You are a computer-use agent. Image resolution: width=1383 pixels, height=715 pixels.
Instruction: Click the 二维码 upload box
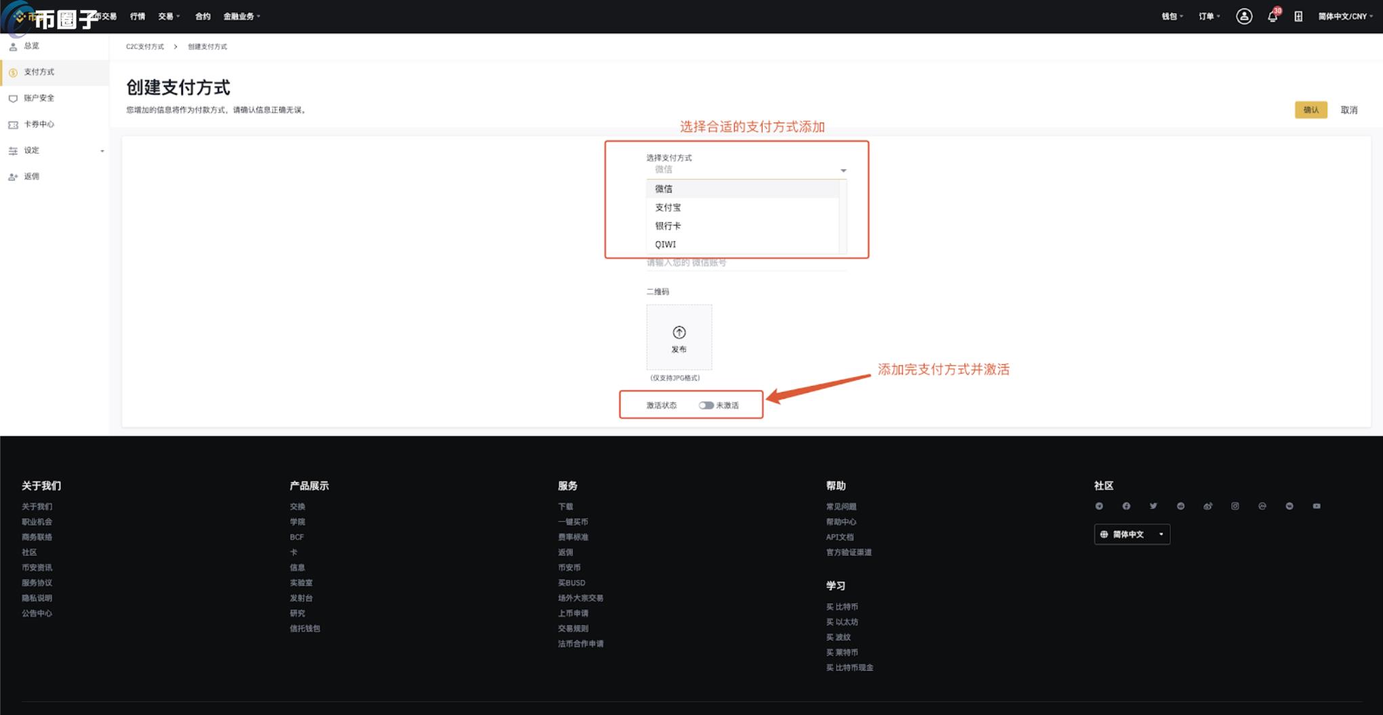point(679,337)
